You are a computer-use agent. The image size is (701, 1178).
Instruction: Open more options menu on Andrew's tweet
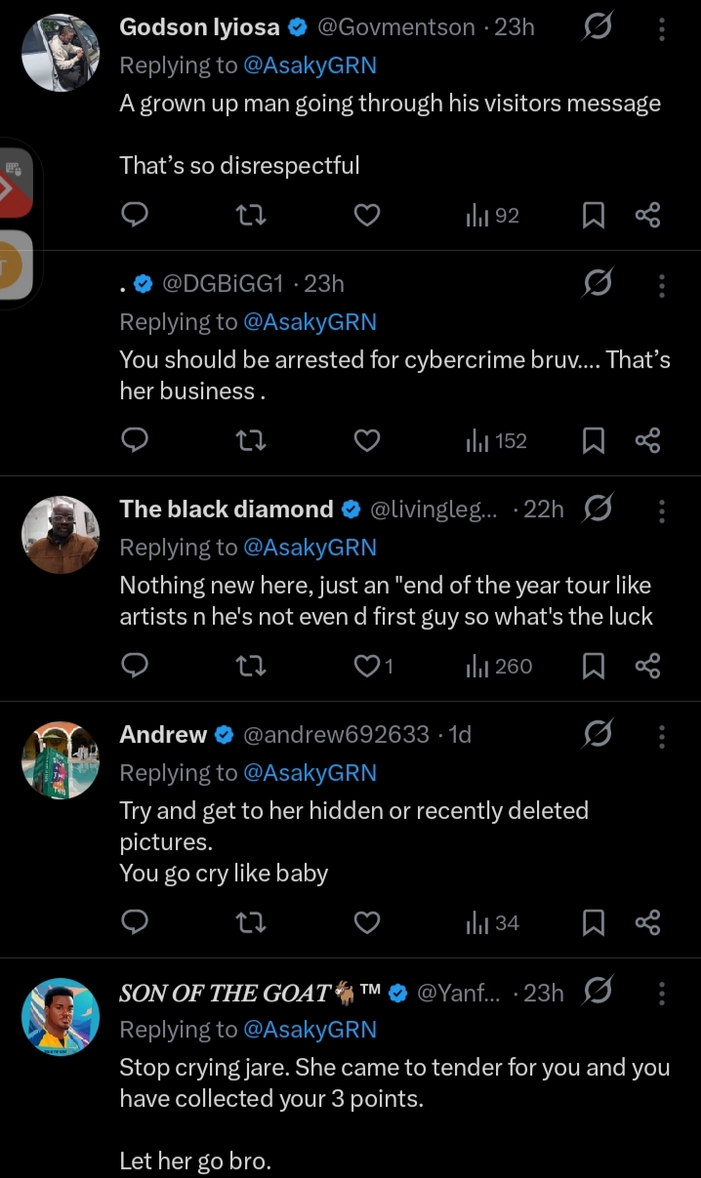(662, 735)
